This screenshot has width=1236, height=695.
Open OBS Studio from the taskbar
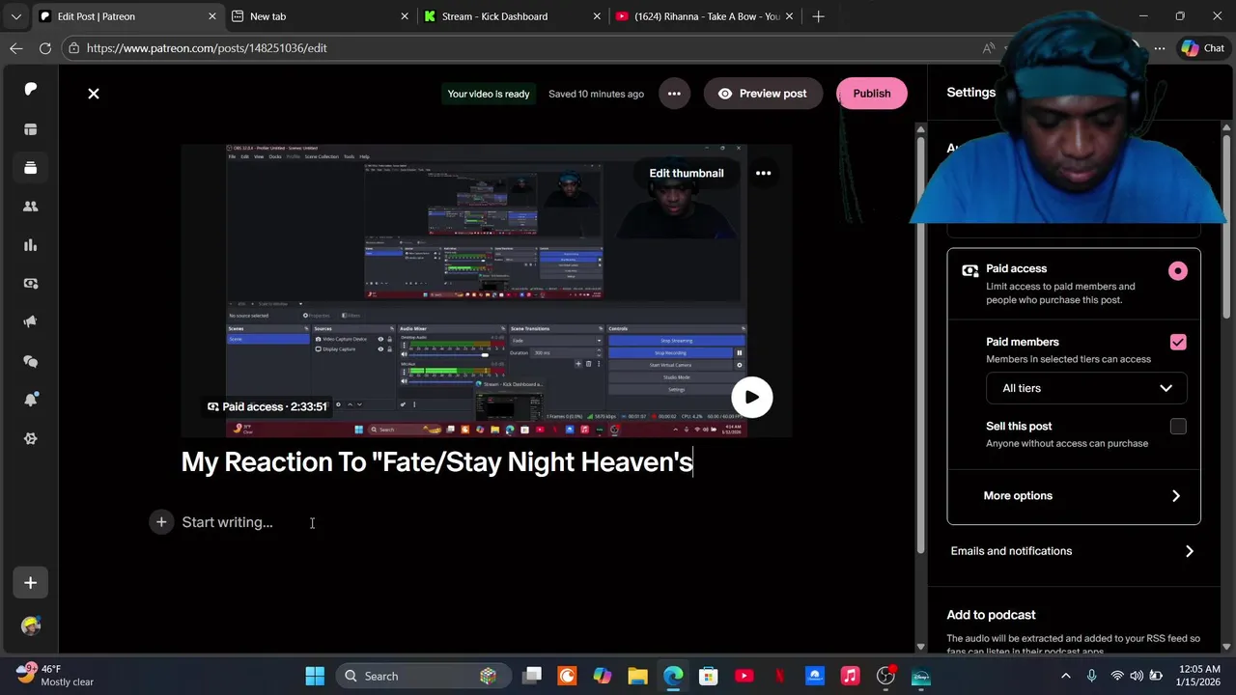(x=885, y=676)
